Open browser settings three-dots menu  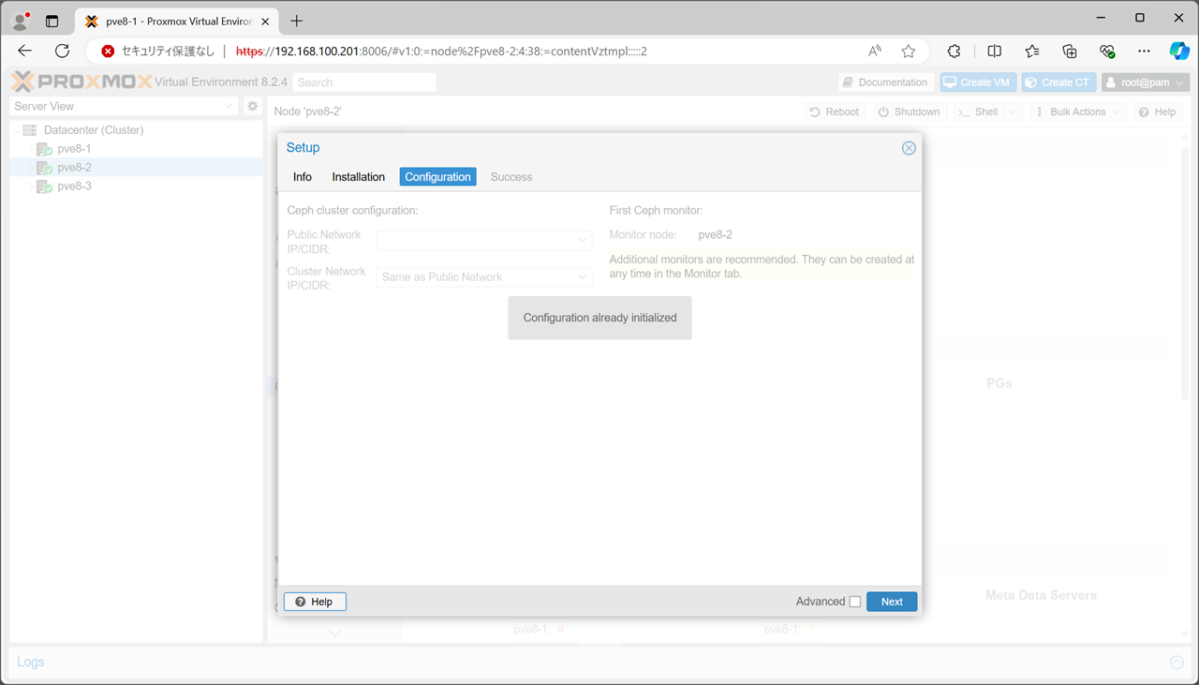pyautogui.click(x=1144, y=52)
